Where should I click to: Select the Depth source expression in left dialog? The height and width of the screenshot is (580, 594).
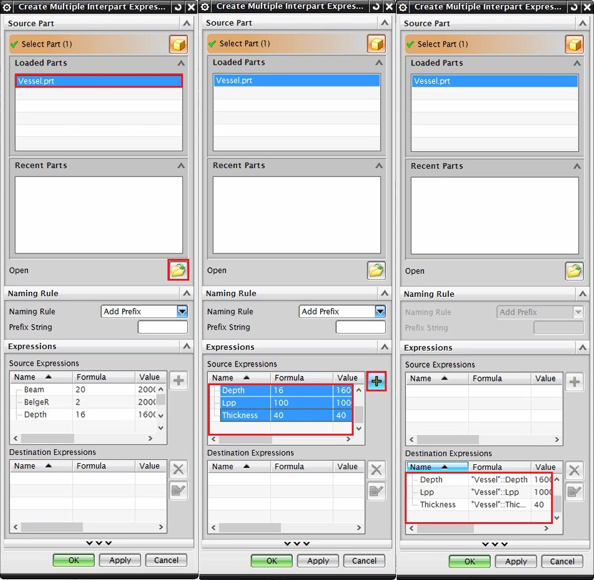point(83,414)
